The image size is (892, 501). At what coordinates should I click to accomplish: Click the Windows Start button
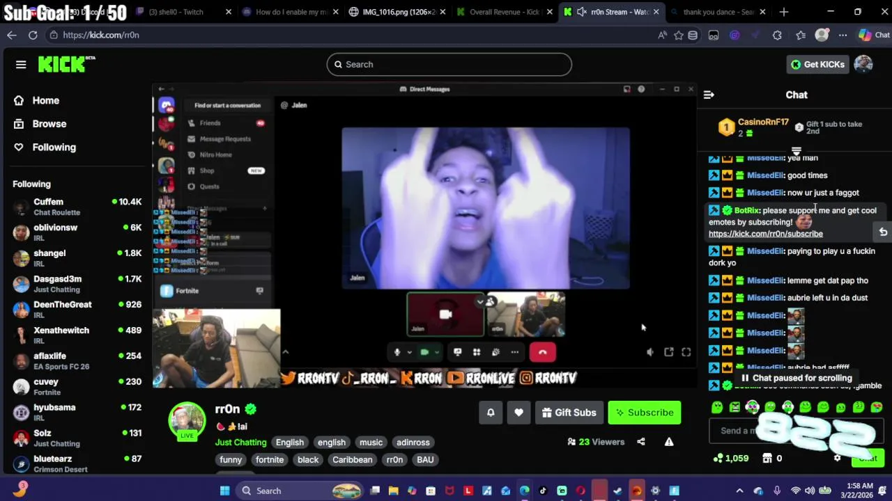(x=224, y=491)
